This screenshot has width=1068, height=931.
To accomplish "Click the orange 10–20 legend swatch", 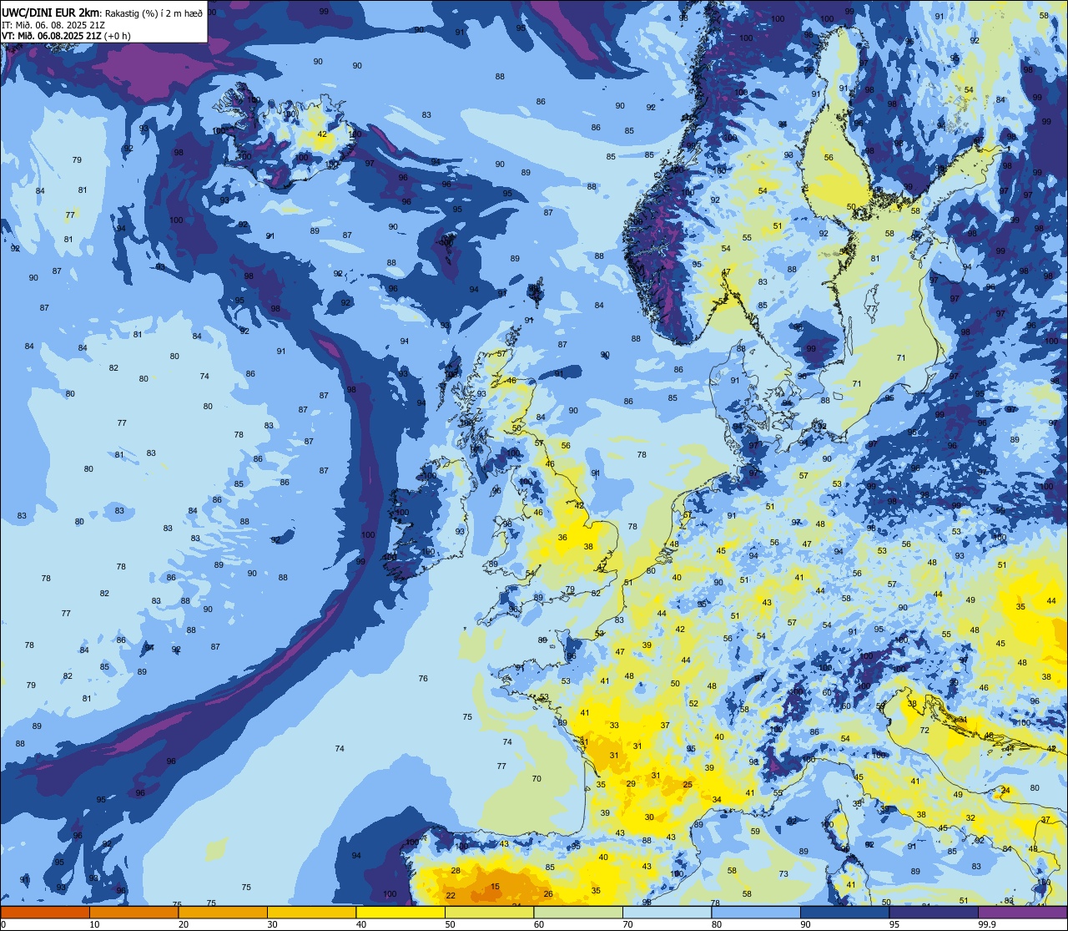I will click(x=133, y=912).
